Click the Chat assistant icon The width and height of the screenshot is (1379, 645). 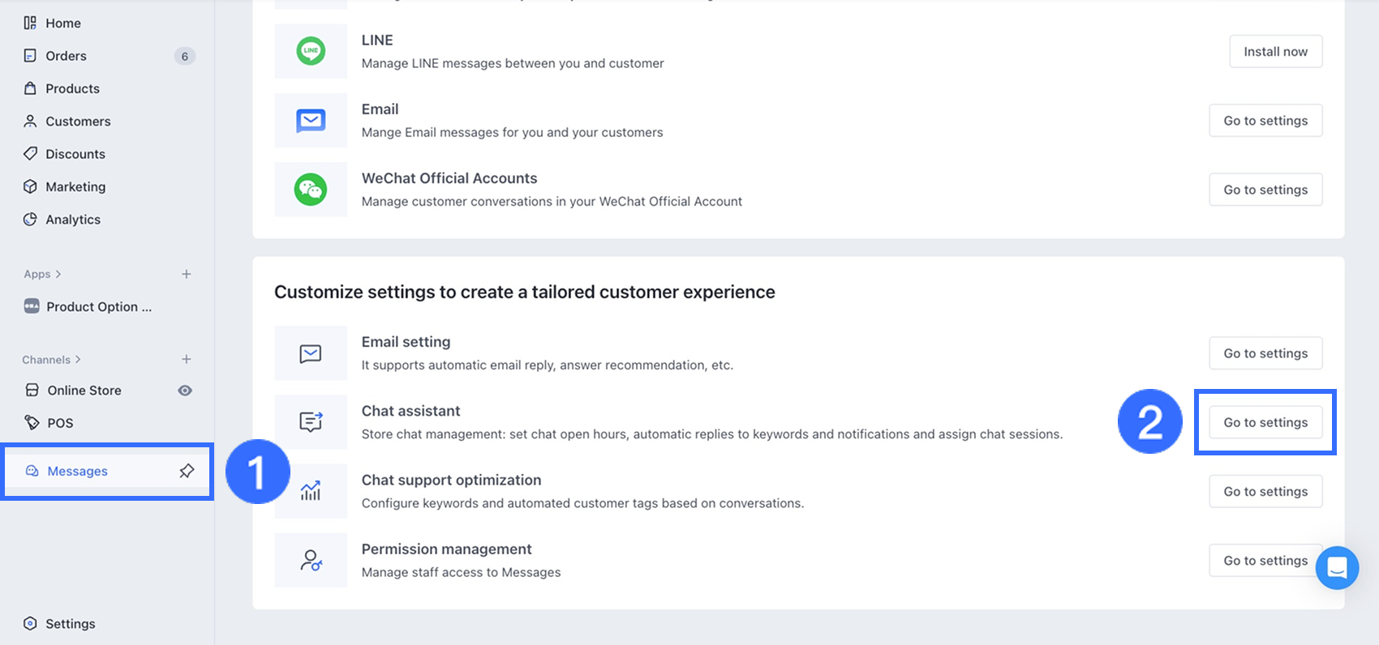[x=311, y=422]
